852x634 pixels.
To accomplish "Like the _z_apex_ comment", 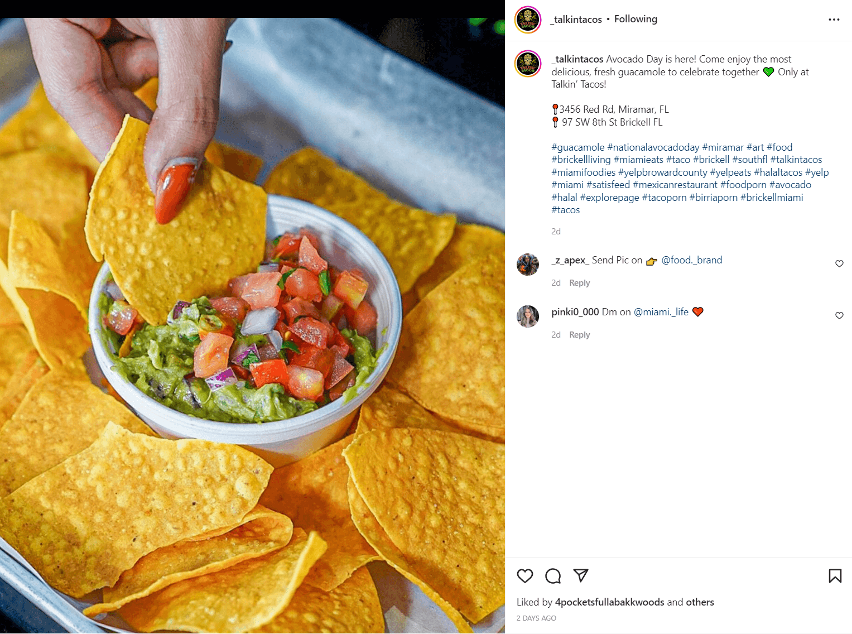I will (x=839, y=264).
